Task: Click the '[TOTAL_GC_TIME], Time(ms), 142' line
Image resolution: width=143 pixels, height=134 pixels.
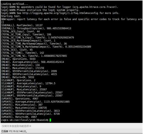Action: click(23, 53)
